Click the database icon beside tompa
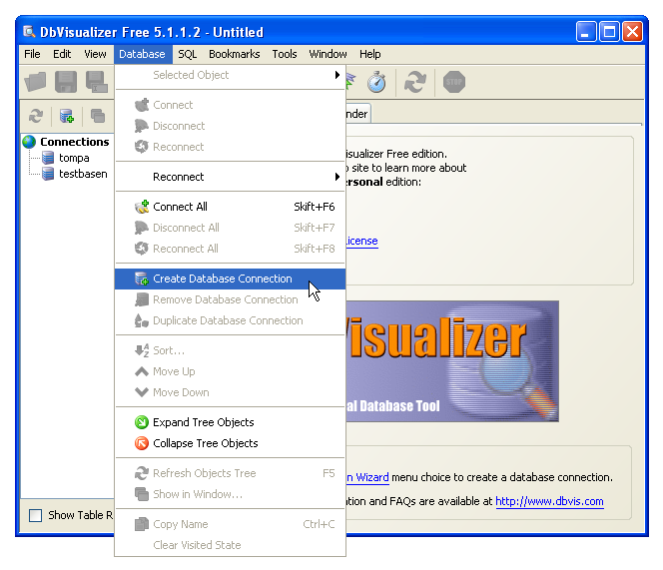663x570 pixels. (x=48, y=158)
